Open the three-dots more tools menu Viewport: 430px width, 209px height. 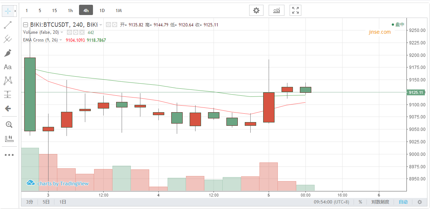[9, 155]
